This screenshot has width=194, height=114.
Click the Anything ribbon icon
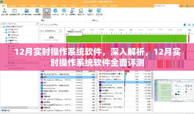[x=55, y=12]
